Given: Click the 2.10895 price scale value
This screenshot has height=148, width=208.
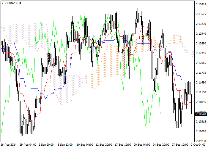Looking at the screenshot, I should (x=201, y=102).
